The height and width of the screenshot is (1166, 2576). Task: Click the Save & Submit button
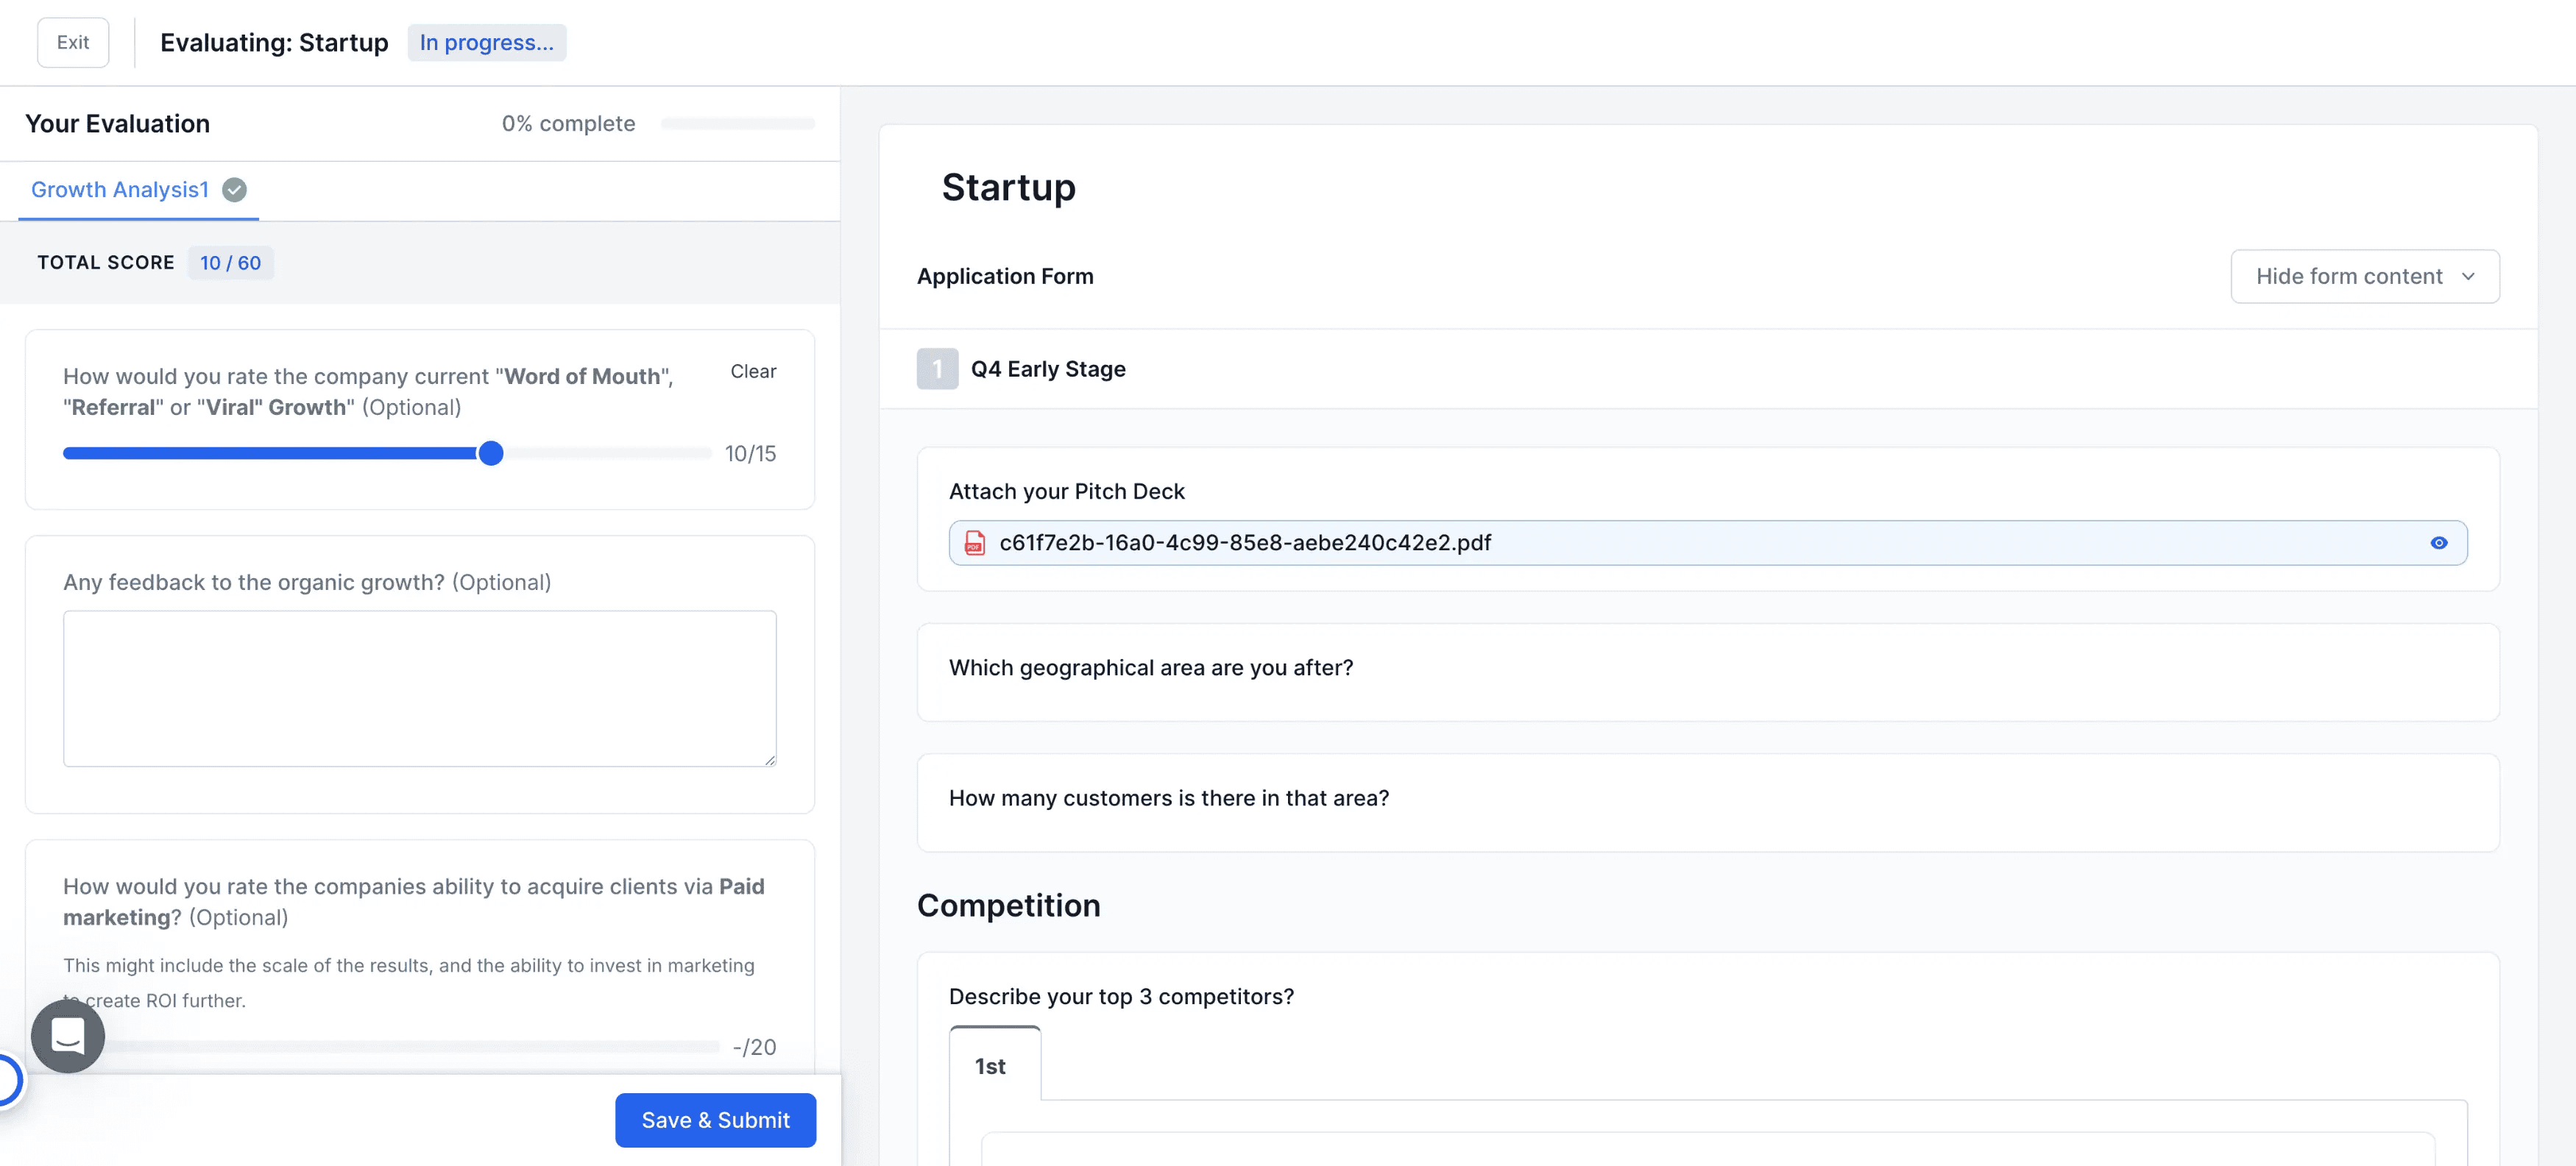[715, 1120]
